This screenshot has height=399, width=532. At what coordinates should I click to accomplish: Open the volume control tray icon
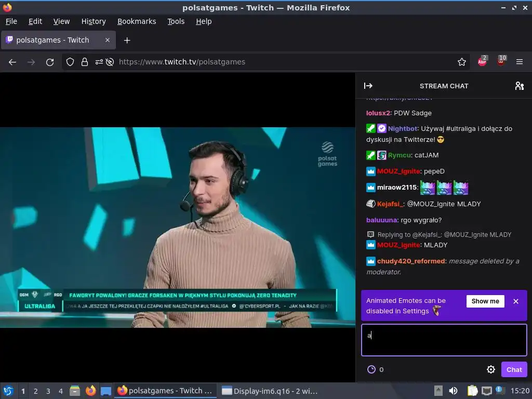(x=453, y=391)
